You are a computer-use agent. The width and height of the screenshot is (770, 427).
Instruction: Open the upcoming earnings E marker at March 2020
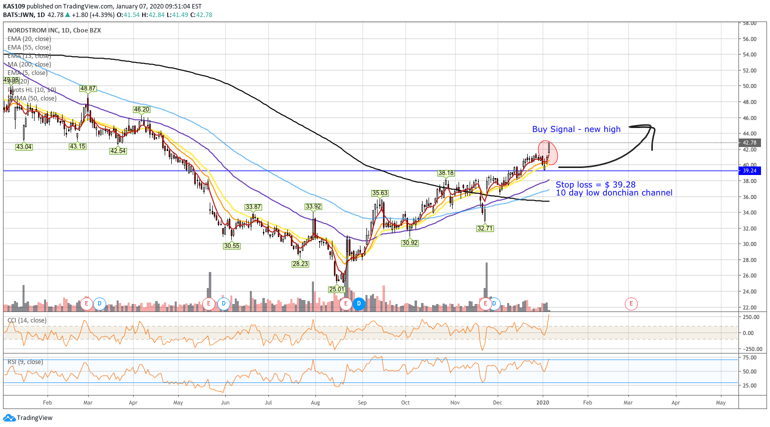(631, 303)
